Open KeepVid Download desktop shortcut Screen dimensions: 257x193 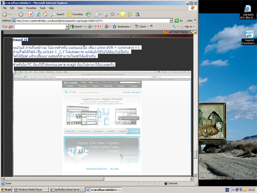point(249,37)
